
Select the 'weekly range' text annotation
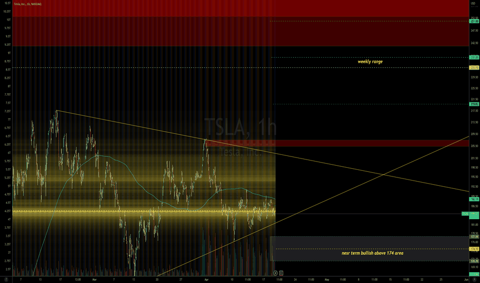pos(370,62)
